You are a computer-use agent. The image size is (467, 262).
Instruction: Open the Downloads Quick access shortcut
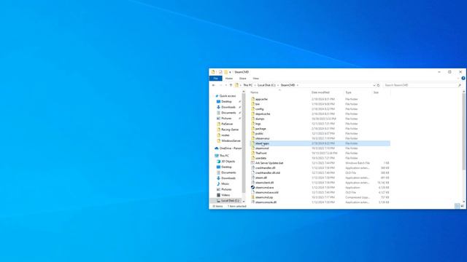(x=228, y=107)
